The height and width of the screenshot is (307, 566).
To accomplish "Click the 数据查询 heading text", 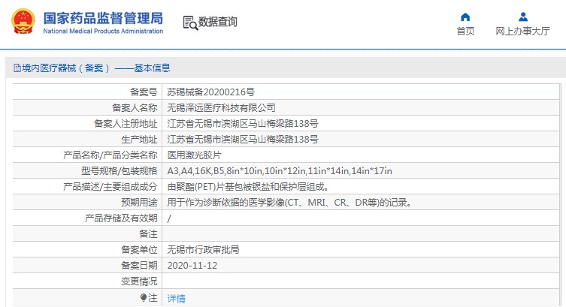I will 218,22.
